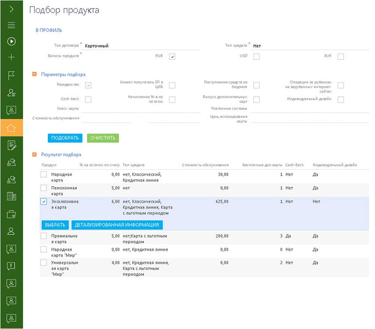Select the highlighted home icon in sidebar
This screenshot has width=375, height=329.
tap(11, 128)
